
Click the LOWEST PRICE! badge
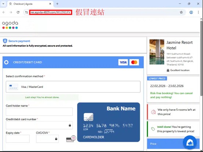tap(157, 78)
